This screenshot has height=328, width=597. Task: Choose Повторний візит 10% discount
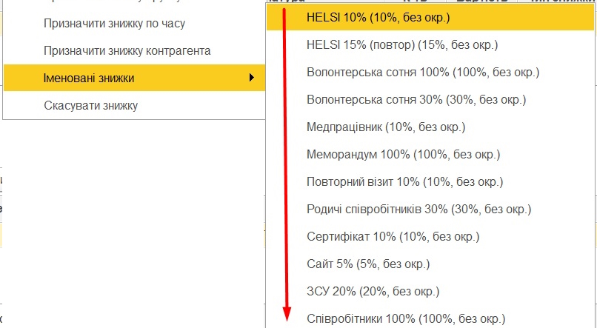pos(404,182)
